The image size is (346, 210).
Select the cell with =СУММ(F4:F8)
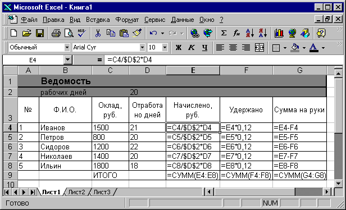pyautogui.click(x=246, y=175)
